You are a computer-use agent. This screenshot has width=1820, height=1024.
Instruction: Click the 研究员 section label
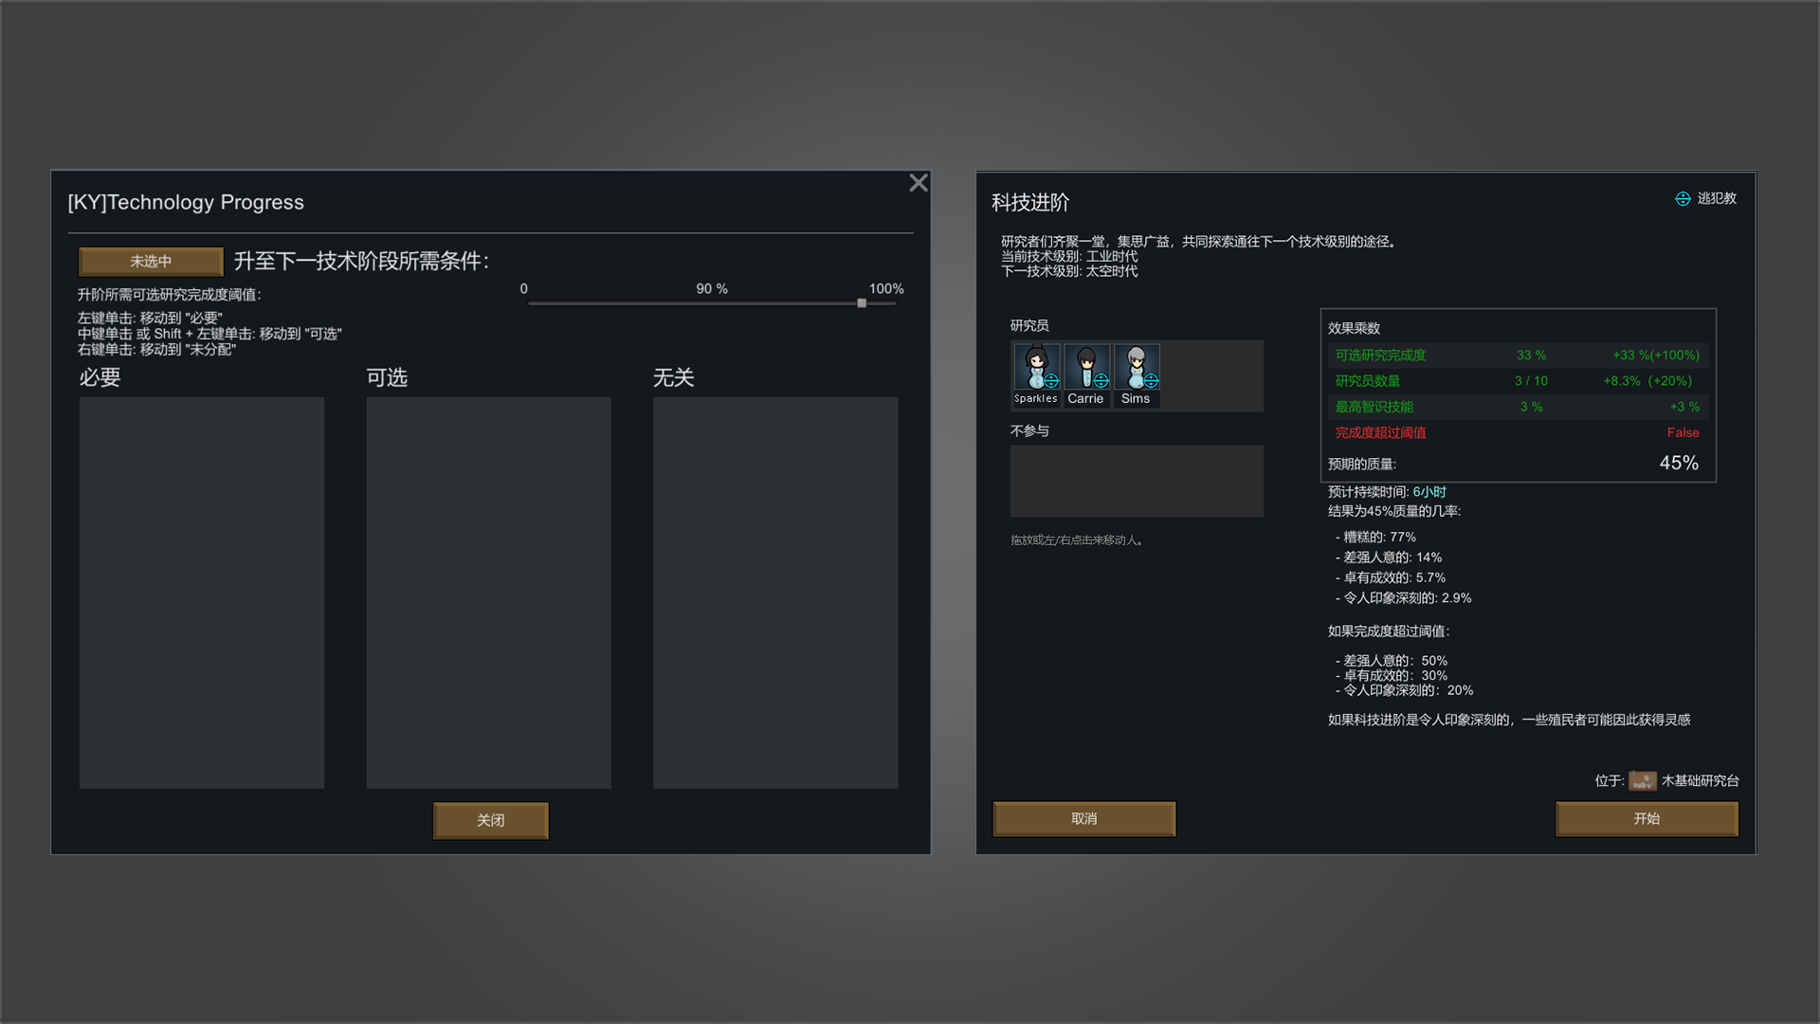(1029, 325)
